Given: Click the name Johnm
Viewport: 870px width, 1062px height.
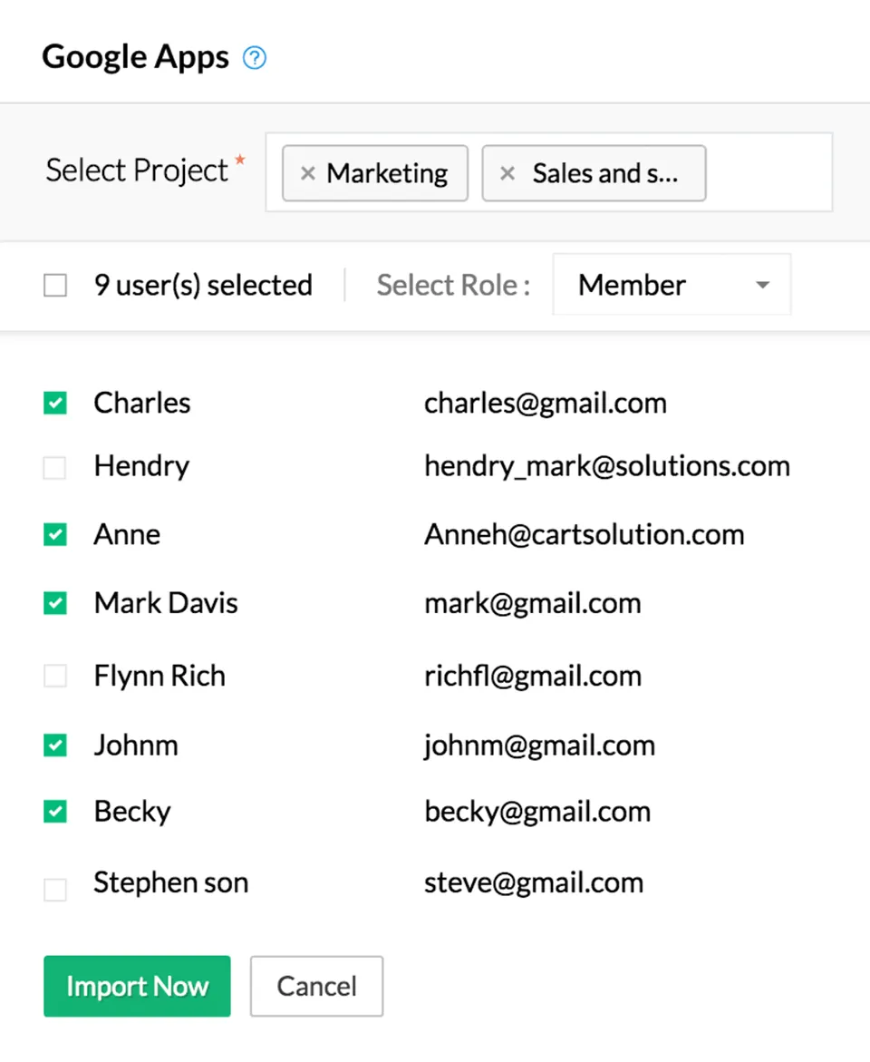Looking at the screenshot, I should pos(136,745).
